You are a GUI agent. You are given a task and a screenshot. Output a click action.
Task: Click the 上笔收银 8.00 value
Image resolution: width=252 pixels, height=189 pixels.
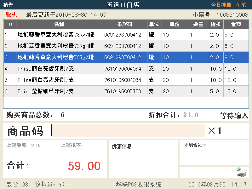coord(36,146)
